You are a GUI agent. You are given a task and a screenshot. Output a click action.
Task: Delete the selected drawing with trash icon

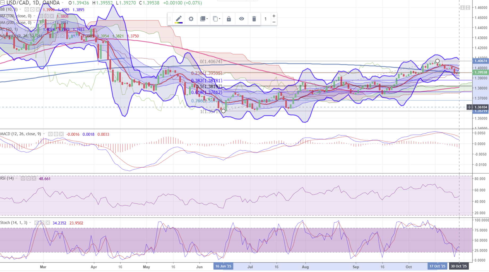(254, 19)
